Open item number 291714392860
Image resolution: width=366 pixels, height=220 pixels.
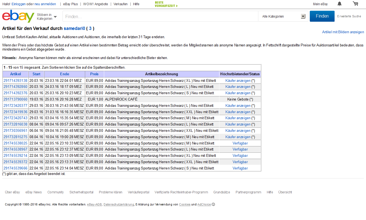pyautogui.click(x=15, y=87)
